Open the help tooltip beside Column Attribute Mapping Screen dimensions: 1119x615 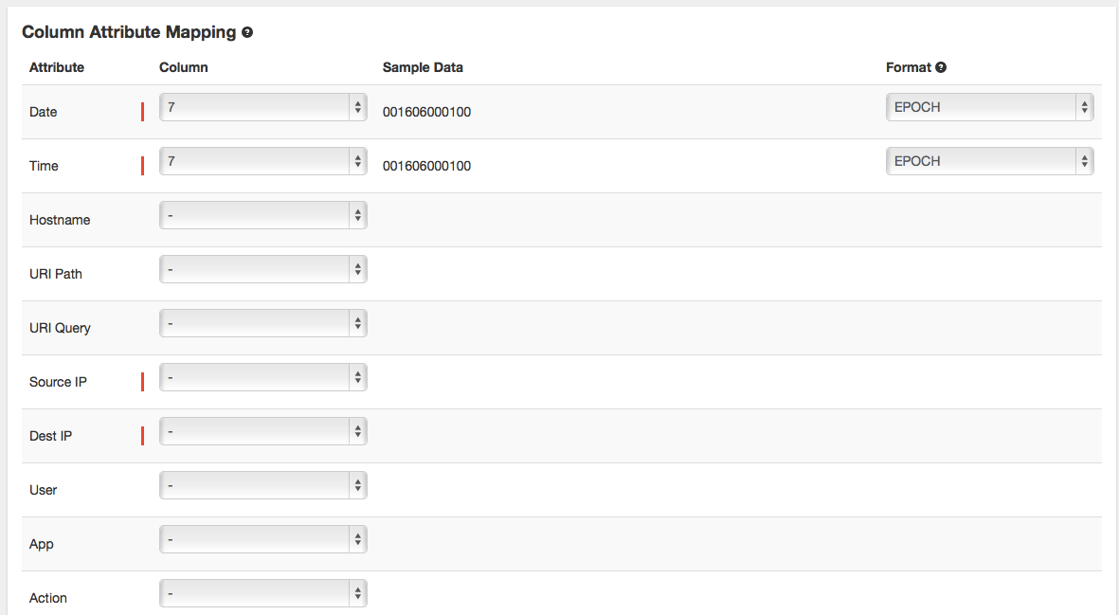point(248,31)
